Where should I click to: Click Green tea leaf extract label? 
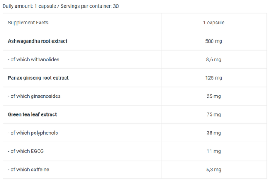(x=32, y=114)
